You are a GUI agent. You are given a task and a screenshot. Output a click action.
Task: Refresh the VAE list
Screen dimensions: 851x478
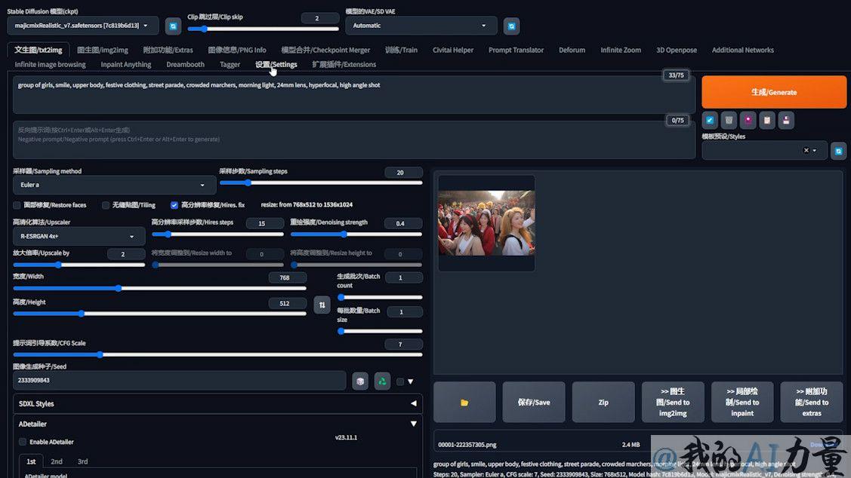511,26
